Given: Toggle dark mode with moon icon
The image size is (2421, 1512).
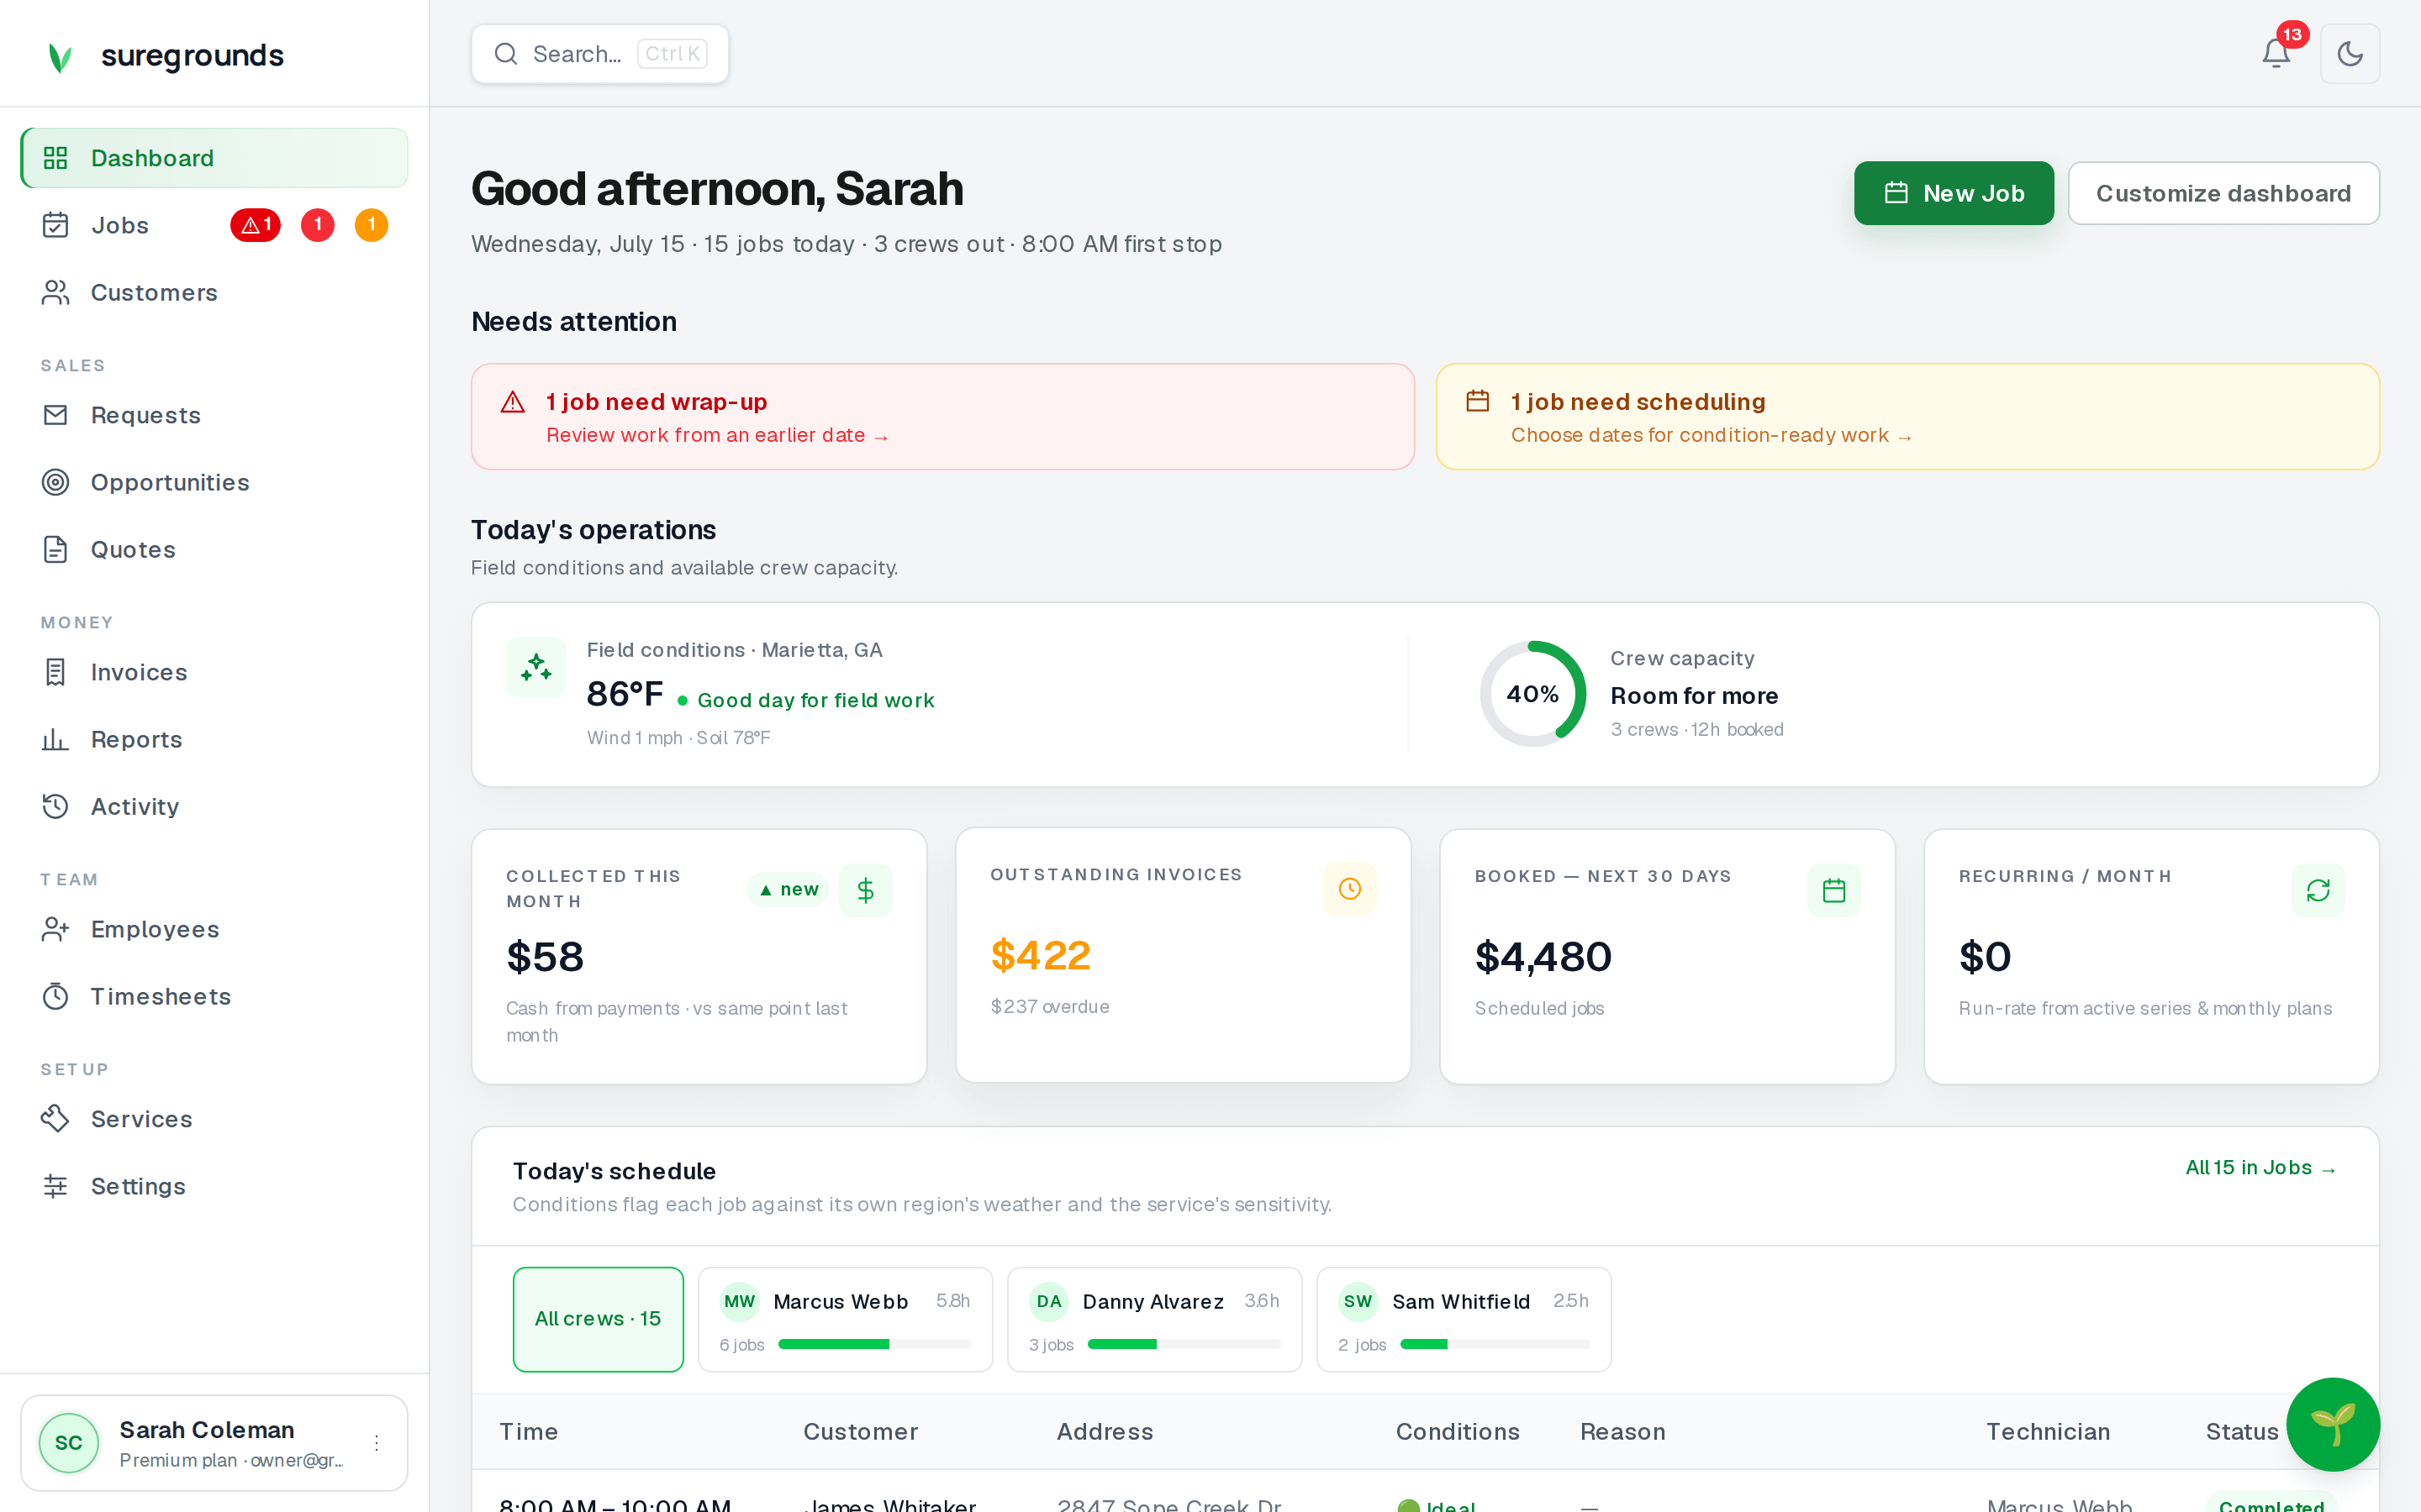Looking at the screenshot, I should 2350,53.
